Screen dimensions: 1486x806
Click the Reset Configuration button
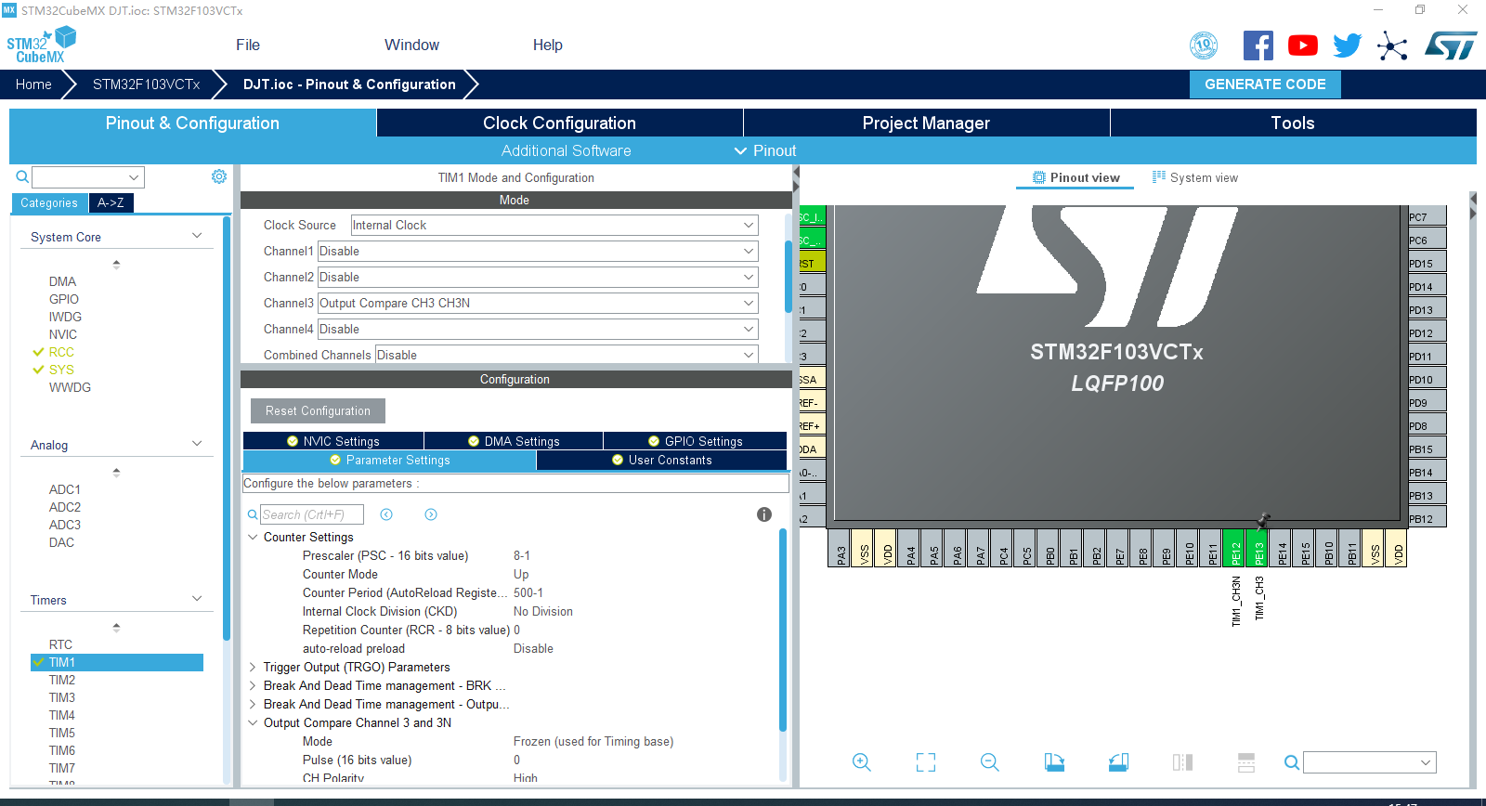click(x=318, y=410)
